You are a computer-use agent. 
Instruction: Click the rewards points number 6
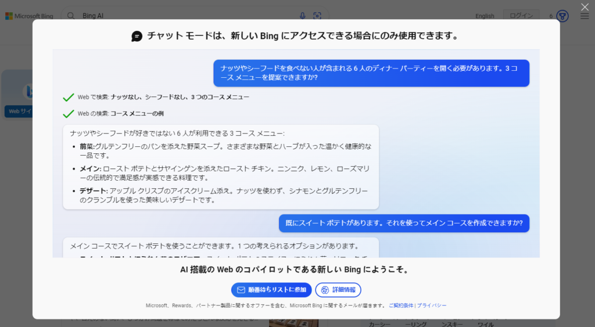[x=551, y=16]
